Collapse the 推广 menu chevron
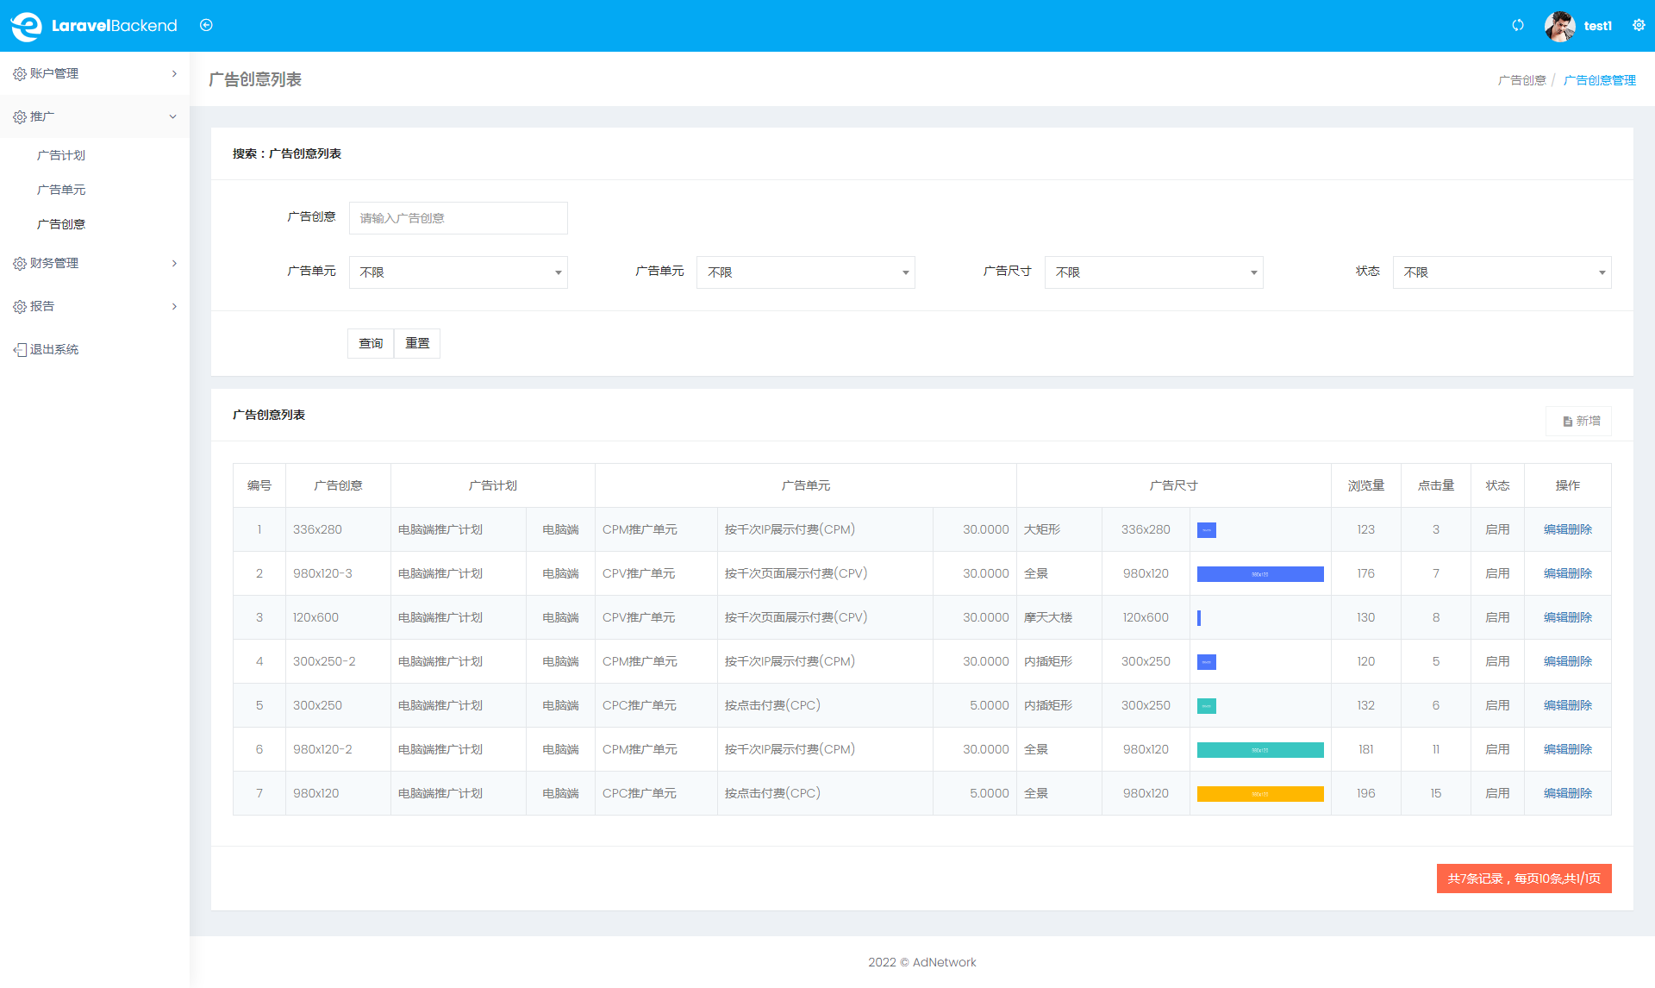The height and width of the screenshot is (988, 1655). pyautogui.click(x=173, y=116)
